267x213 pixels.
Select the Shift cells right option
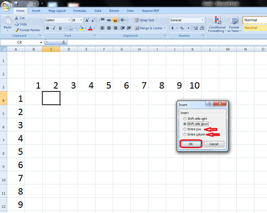point(185,119)
